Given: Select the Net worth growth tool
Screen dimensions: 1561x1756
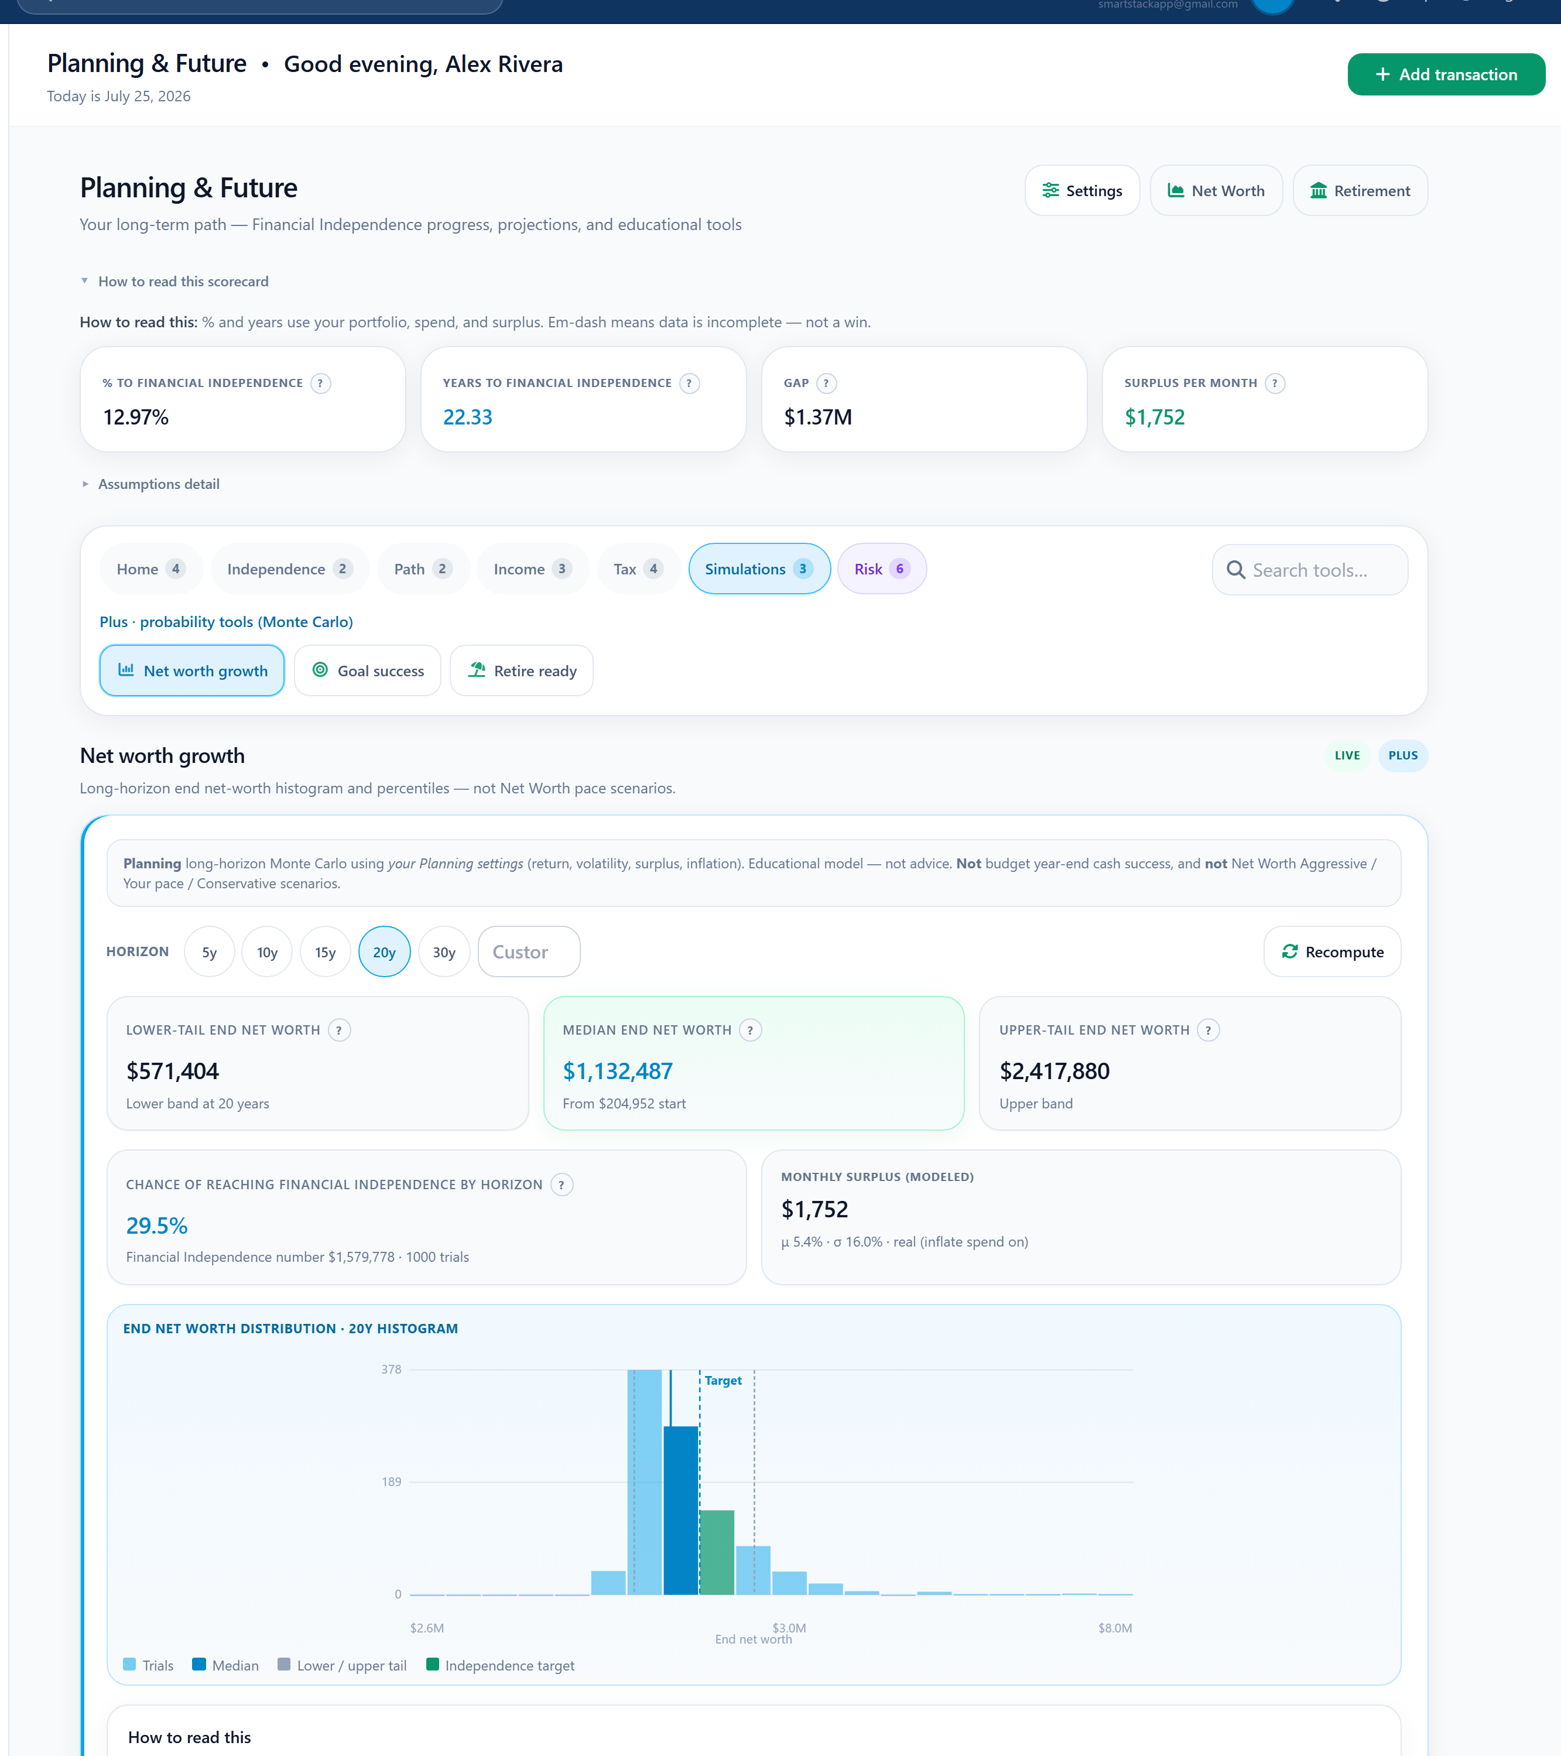Looking at the screenshot, I should [x=193, y=670].
